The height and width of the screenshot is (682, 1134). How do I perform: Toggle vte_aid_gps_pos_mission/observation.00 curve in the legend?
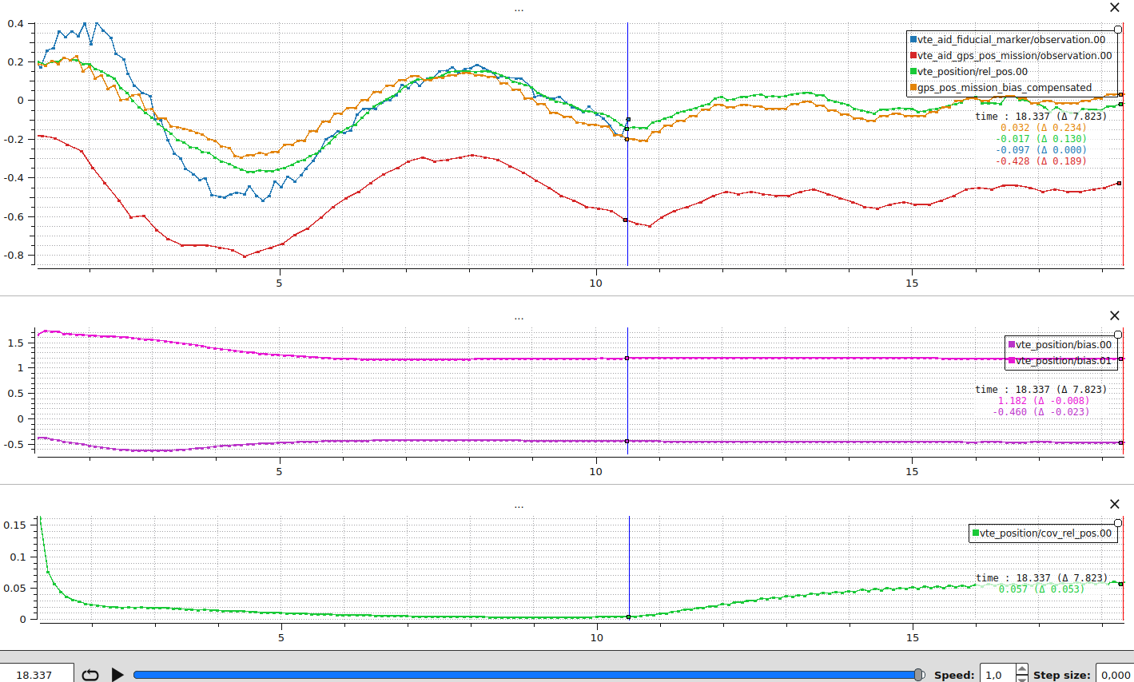click(x=1011, y=56)
